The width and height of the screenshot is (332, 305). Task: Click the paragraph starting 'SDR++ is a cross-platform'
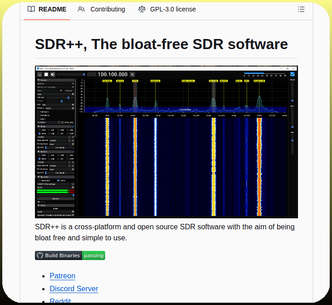click(165, 232)
